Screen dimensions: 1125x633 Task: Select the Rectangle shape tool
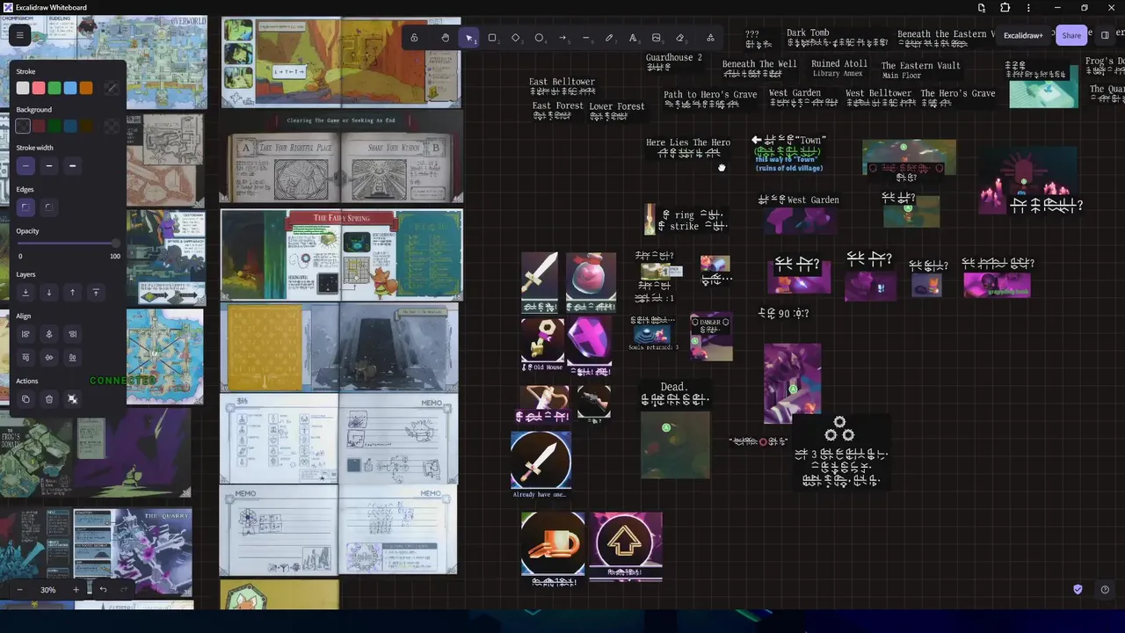click(x=492, y=38)
